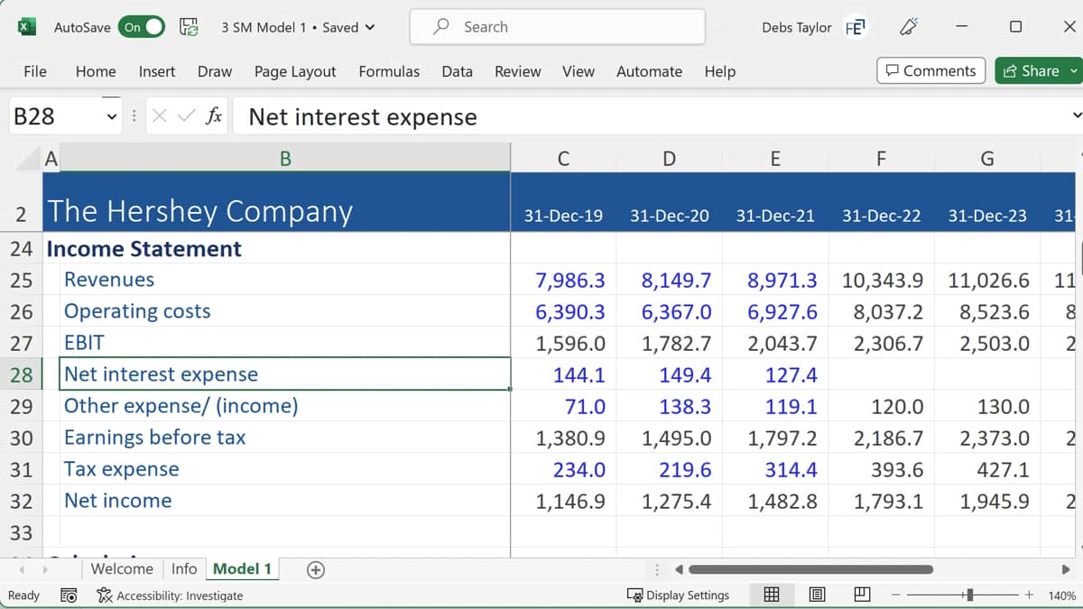Viewport: 1083px width, 609px height.
Task: Click the formula bar Cancel X icon
Action: [160, 115]
